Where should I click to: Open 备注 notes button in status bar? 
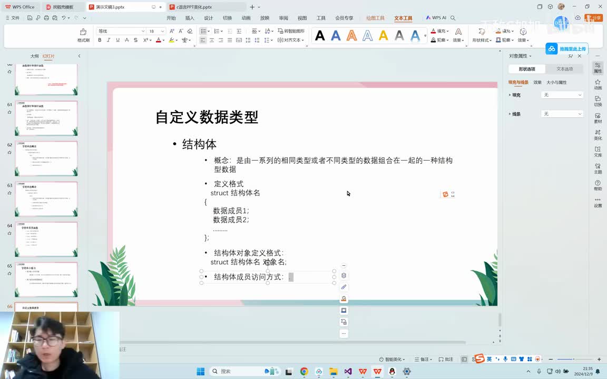pyautogui.click(x=423, y=360)
